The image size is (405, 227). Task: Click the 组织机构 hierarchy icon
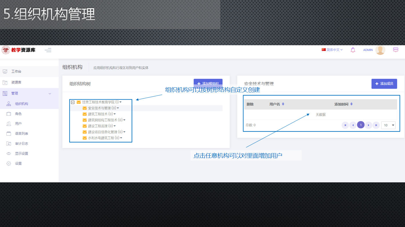point(9,104)
